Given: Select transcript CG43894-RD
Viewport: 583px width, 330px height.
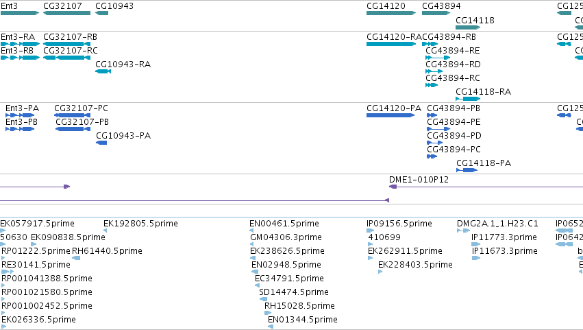Looking at the screenshot, I should [x=434, y=71].
